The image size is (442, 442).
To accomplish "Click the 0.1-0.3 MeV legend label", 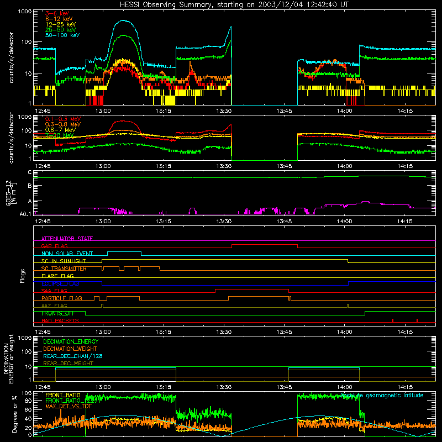I will [x=63, y=119].
